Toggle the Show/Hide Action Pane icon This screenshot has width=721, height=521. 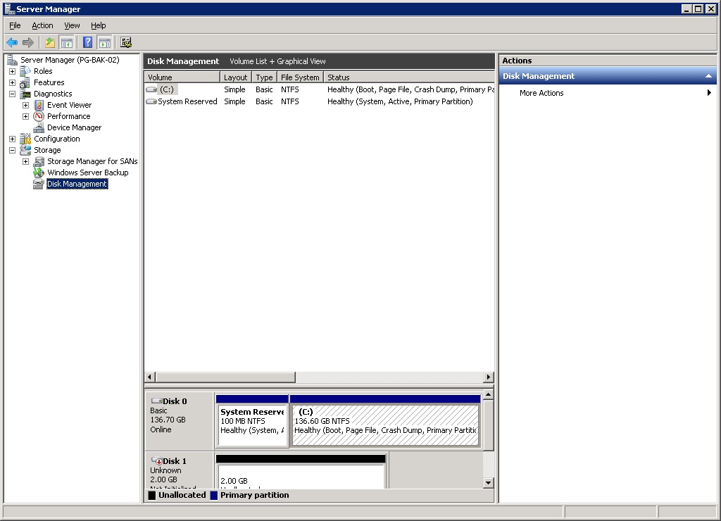pyautogui.click(x=105, y=42)
